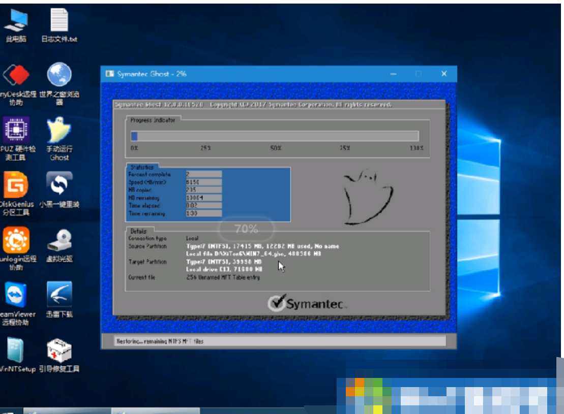Click the Symantec logo in Ghost
The height and width of the screenshot is (414, 564).
click(x=307, y=303)
